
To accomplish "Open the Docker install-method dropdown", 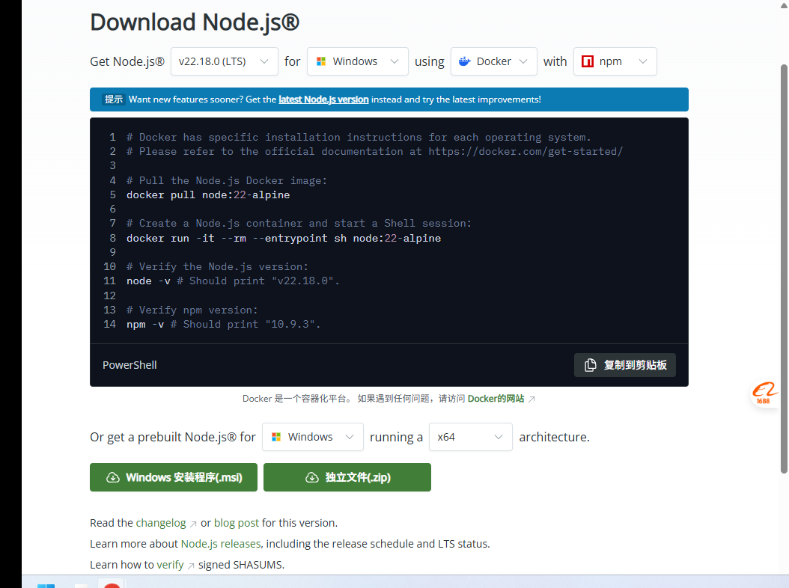I will 493,61.
